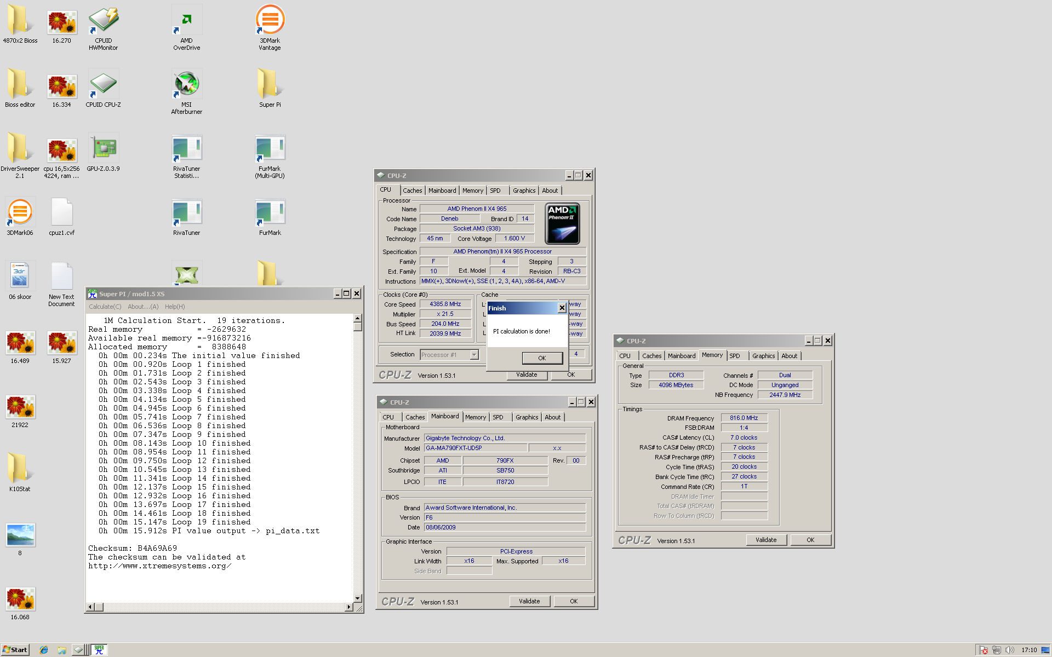
Task: Open the Help(H) menu in Super PI
Action: (x=175, y=307)
